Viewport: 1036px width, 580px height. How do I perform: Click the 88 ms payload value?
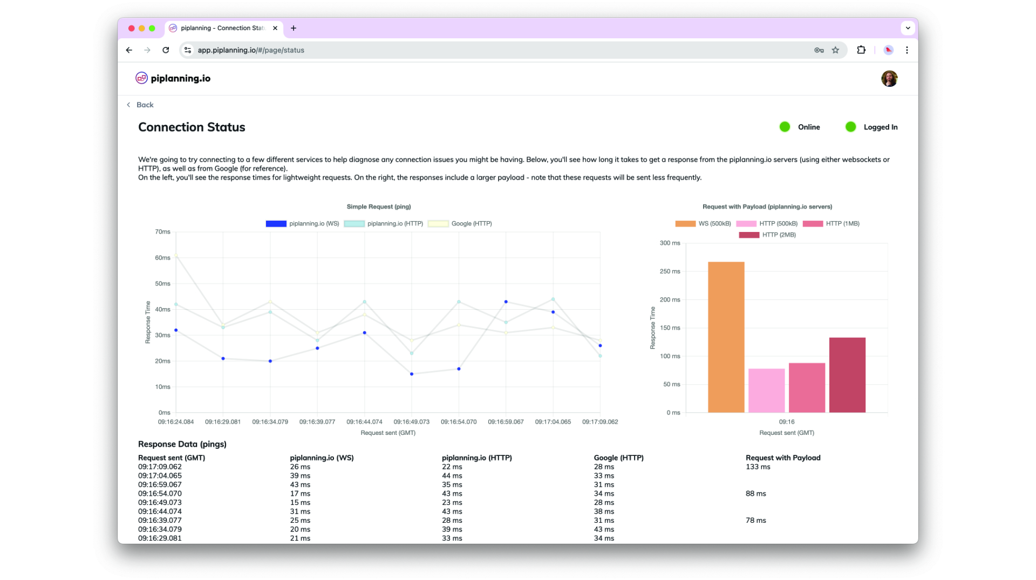(756, 494)
